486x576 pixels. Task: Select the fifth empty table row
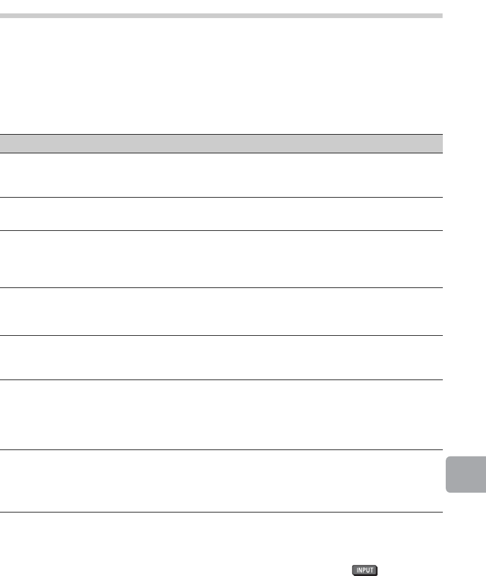click(221, 357)
